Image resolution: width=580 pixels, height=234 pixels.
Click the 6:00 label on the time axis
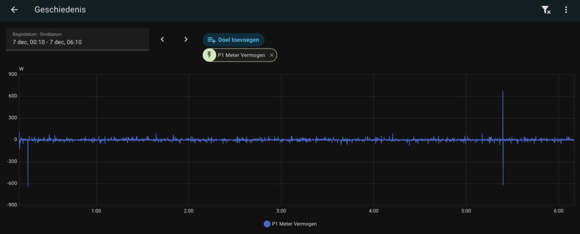558,211
